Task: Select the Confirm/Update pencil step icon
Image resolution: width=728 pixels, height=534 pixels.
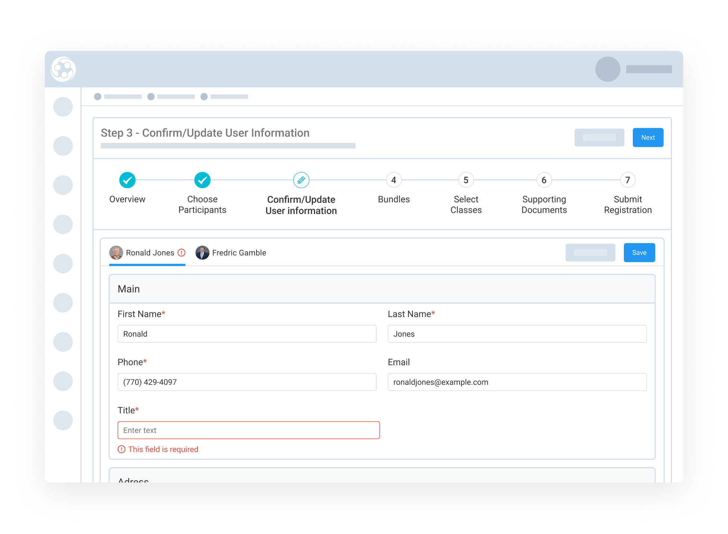Action: 301,180
